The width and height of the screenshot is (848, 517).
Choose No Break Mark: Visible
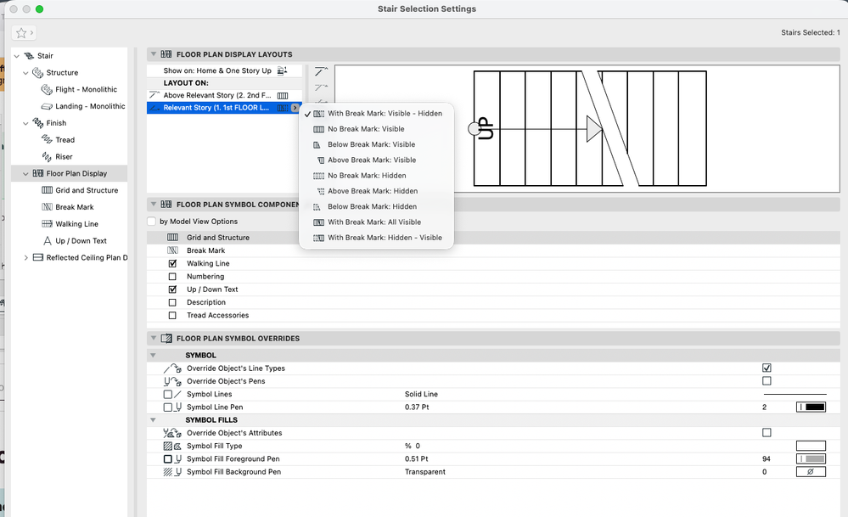(376, 129)
